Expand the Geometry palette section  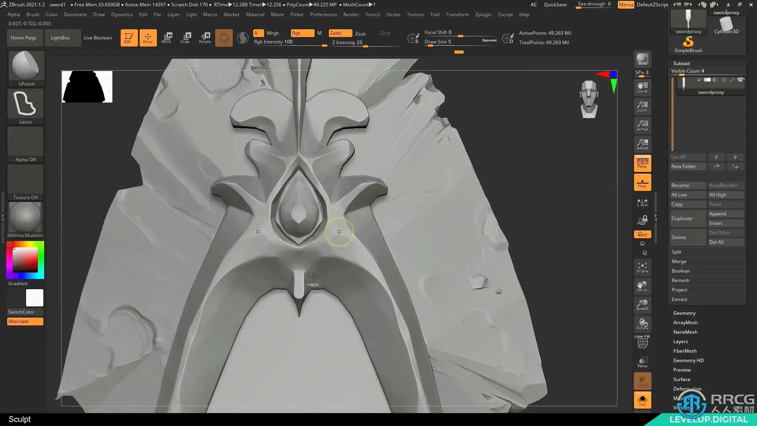coord(684,313)
